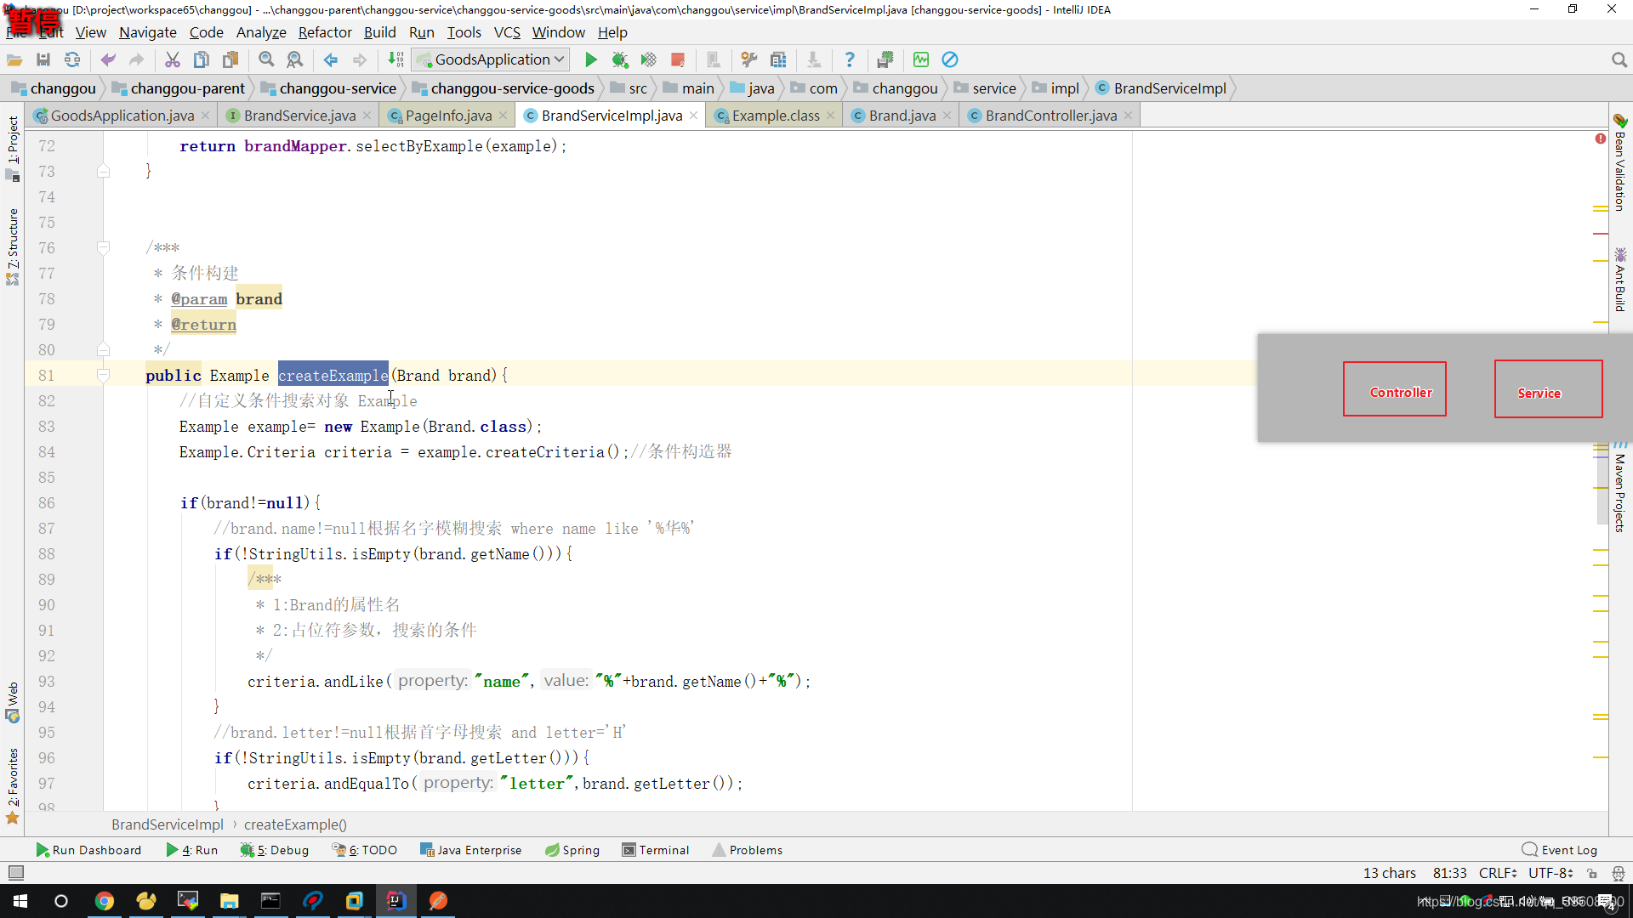The width and height of the screenshot is (1633, 918).
Task: Click the red error indicator atop the gutter
Action: 1601,139
